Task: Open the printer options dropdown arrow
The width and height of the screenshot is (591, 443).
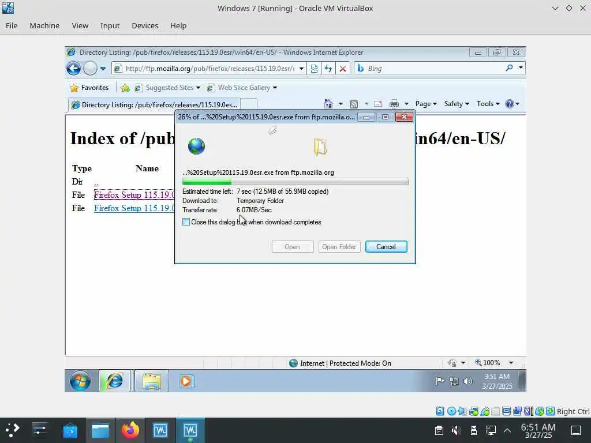Action: (406, 104)
